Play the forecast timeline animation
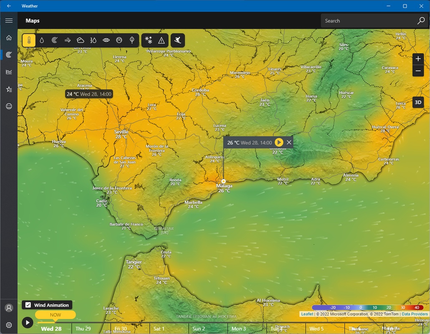Screen dimensions: 430x334 pos(28,322)
